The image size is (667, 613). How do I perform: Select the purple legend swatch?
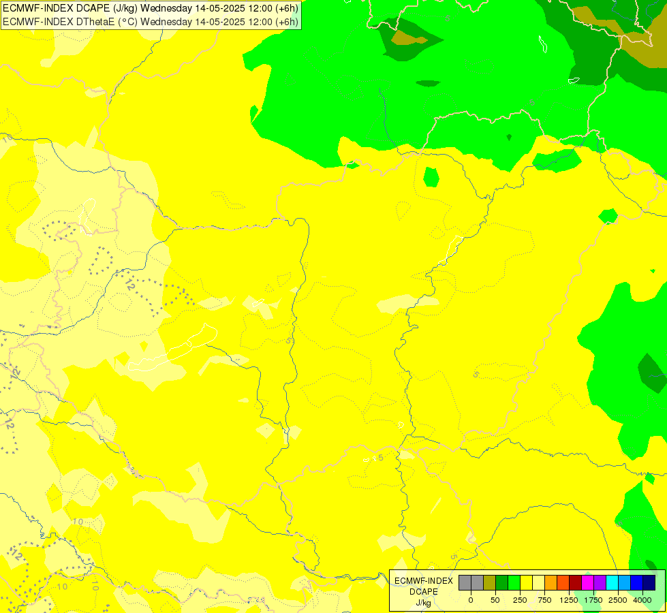point(600,582)
